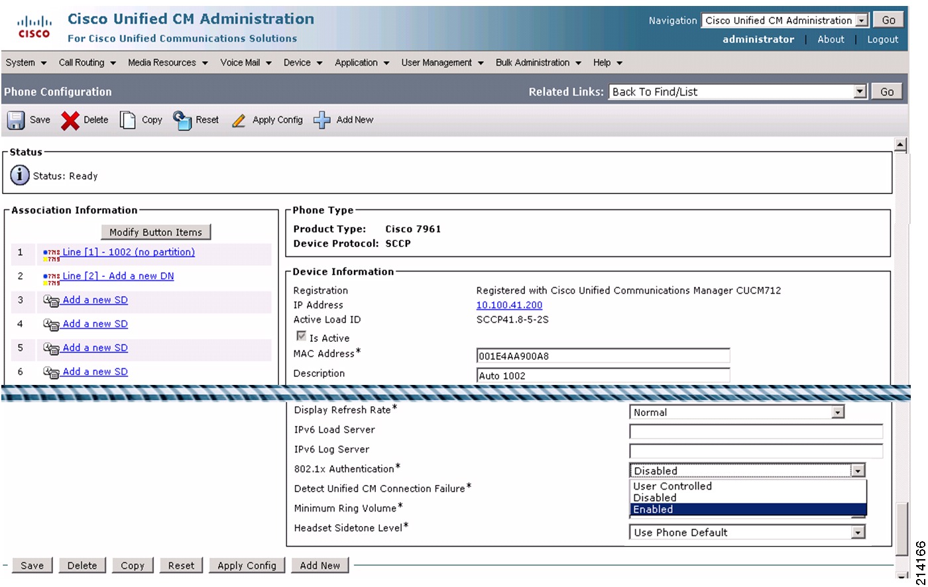Click the bottom Add New button
Image resolution: width=928 pixels, height=587 pixels.
(319, 565)
